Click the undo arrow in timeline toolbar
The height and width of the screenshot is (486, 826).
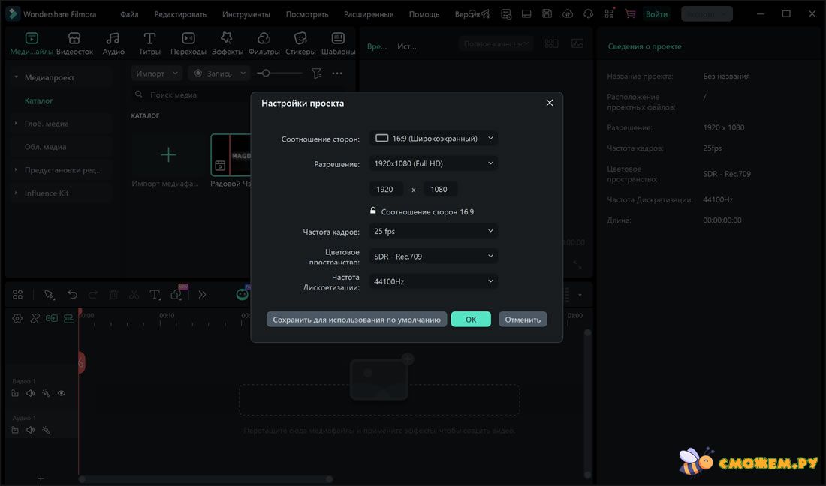pyautogui.click(x=73, y=295)
